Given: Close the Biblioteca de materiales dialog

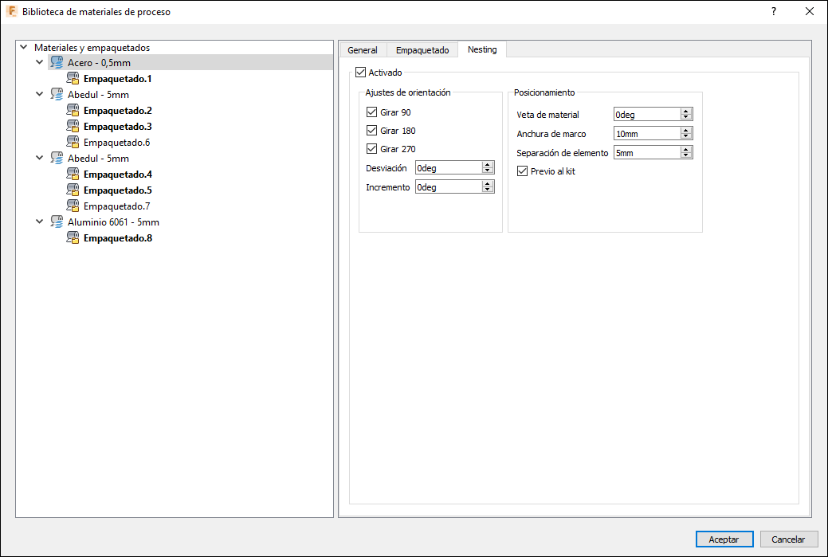Looking at the screenshot, I should tap(810, 11).
